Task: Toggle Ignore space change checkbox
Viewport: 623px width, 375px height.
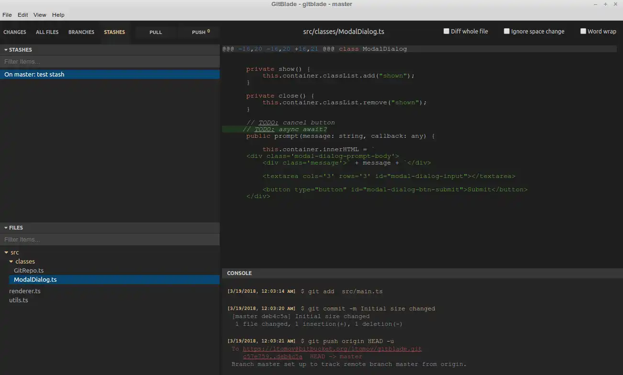Action: 507,31
